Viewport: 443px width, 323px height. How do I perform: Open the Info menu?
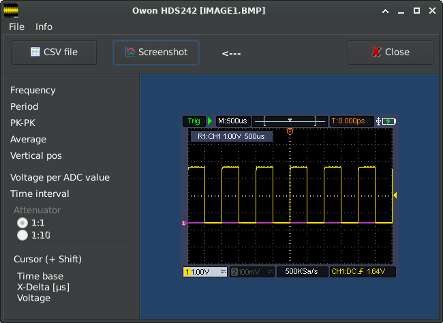tap(44, 27)
